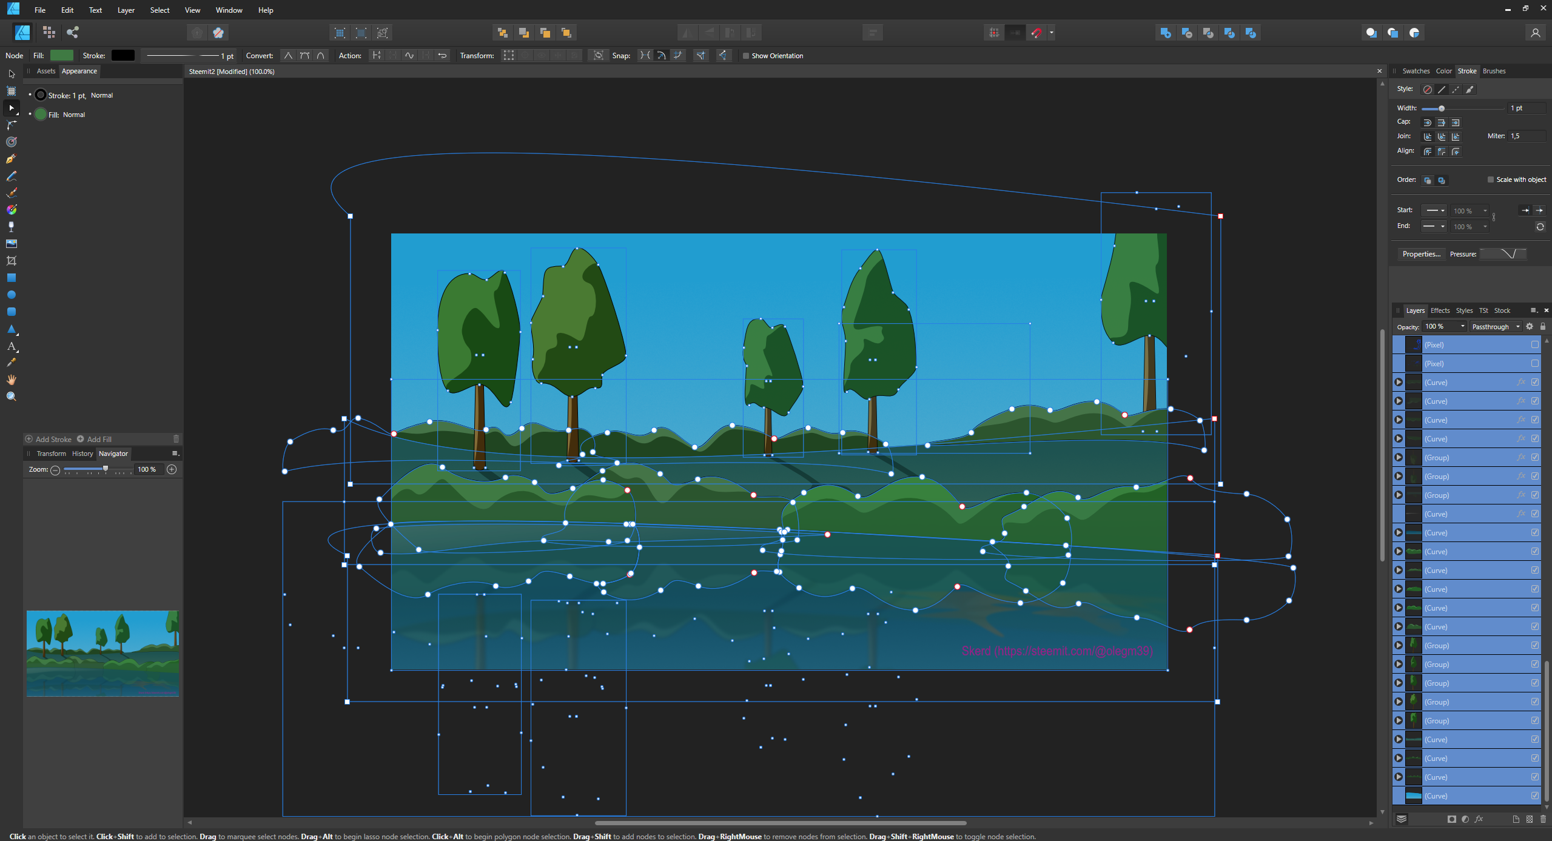1552x841 pixels.
Task: Expand the layer Opacity 100% dropdown
Action: tap(1462, 327)
